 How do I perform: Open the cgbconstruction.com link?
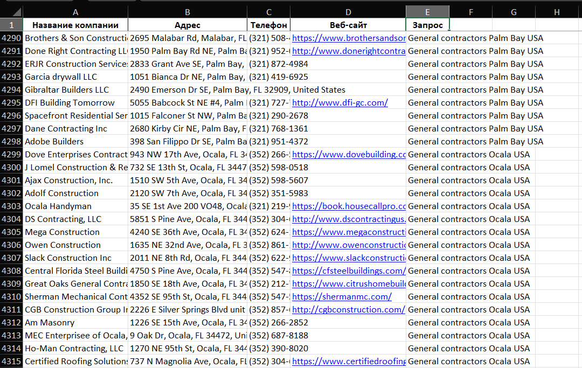tap(348, 310)
